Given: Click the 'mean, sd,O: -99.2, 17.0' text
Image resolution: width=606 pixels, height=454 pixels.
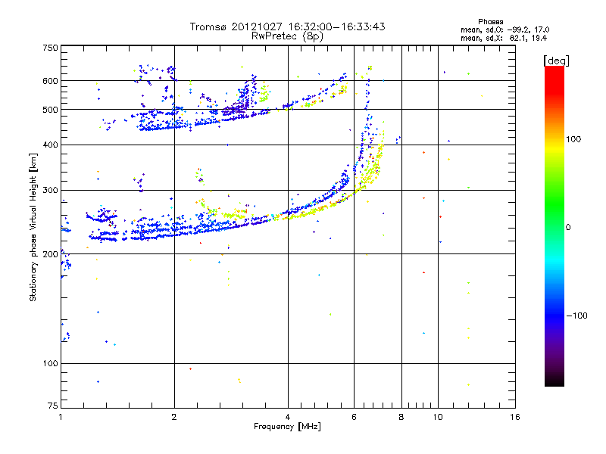Looking at the screenshot, I should pos(504,30).
